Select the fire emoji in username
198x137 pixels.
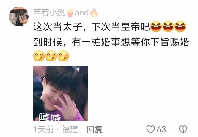point(94,12)
